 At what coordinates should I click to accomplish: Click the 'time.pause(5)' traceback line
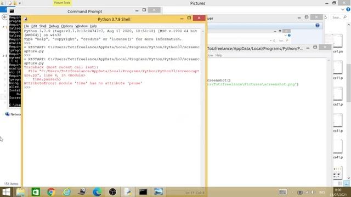[x=47, y=79]
